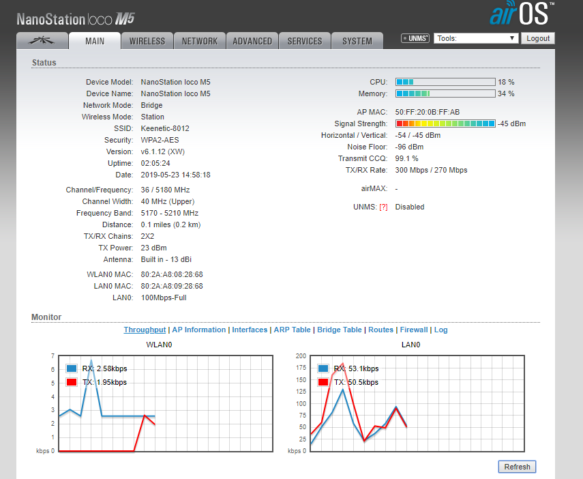This screenshot has width=583, height=479.
Task: Open the WIRELESS tab
Action: point(147,40)
